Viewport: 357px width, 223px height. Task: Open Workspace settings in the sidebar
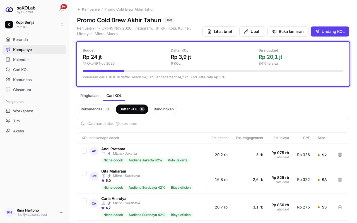click(x=35, y=111)
